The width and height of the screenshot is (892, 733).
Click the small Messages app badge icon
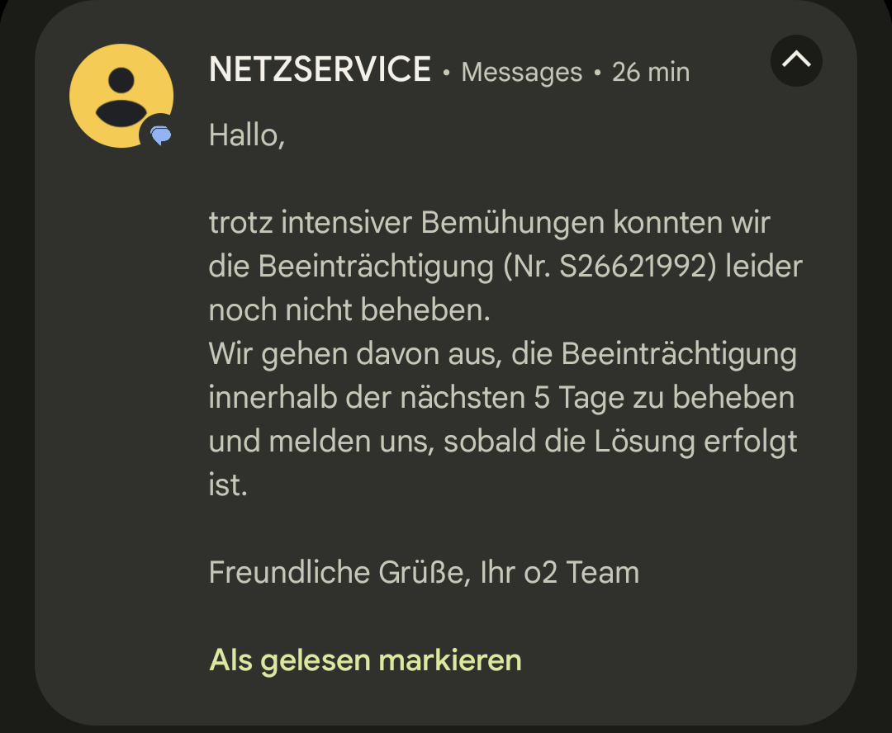pos(160,135)
